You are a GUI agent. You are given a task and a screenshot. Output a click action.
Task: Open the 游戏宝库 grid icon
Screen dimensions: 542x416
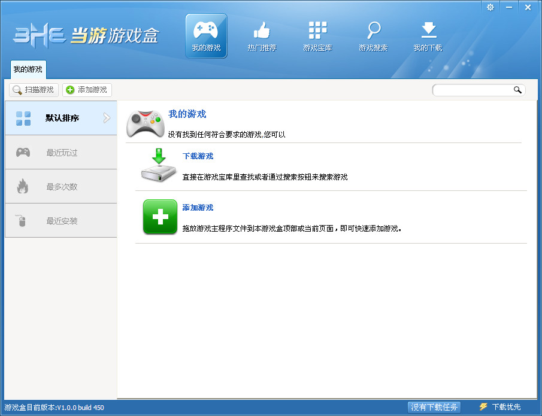point(317,29)
